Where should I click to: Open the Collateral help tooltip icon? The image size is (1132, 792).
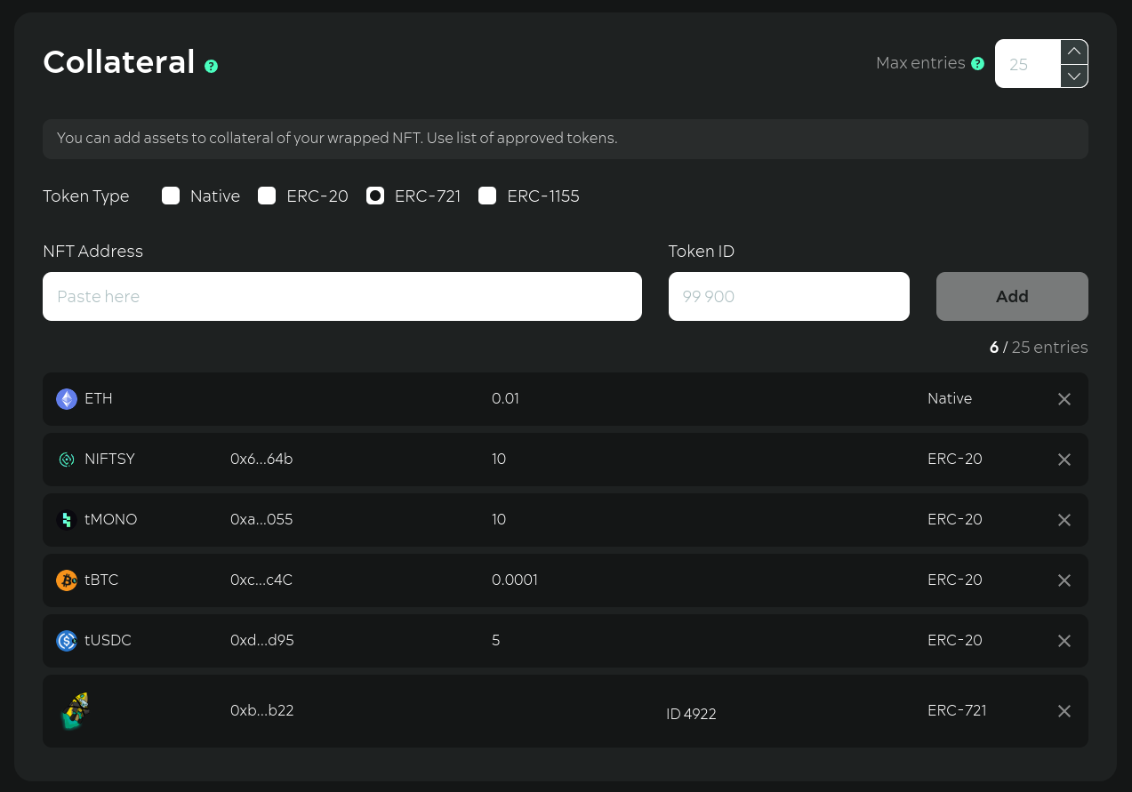[211, 66]
